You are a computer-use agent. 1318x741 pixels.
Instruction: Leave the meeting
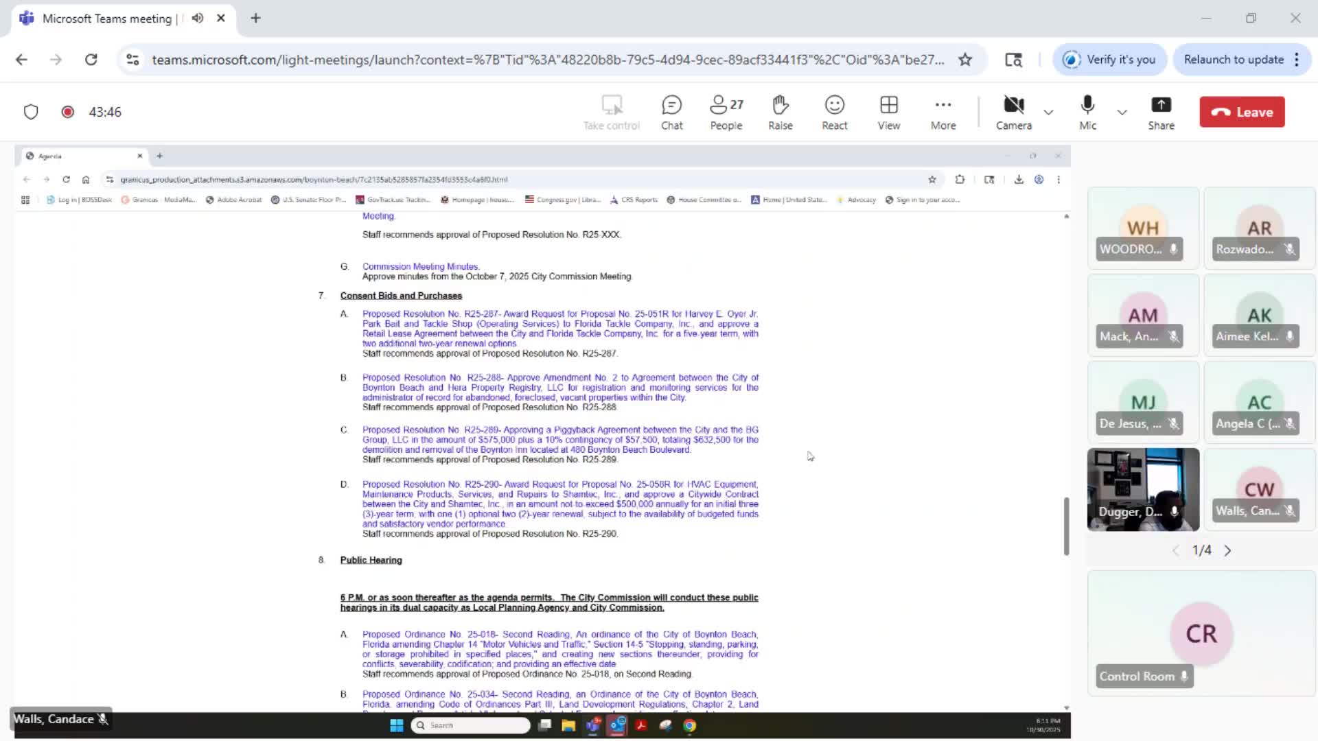click(1242, 112)
